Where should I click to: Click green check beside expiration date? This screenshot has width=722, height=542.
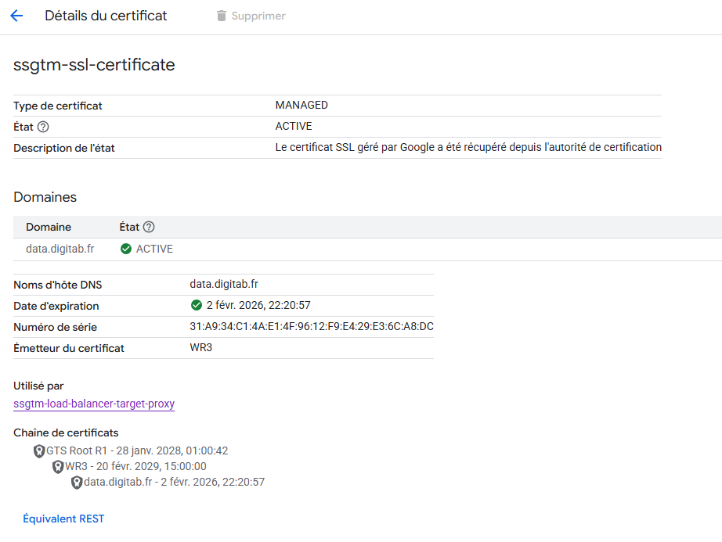click(196, 305)
